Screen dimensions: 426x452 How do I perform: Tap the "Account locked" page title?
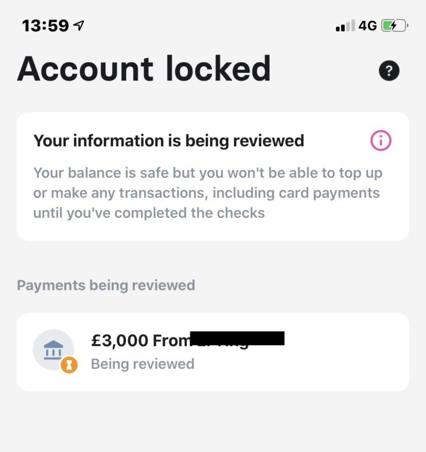pos(144,69)
